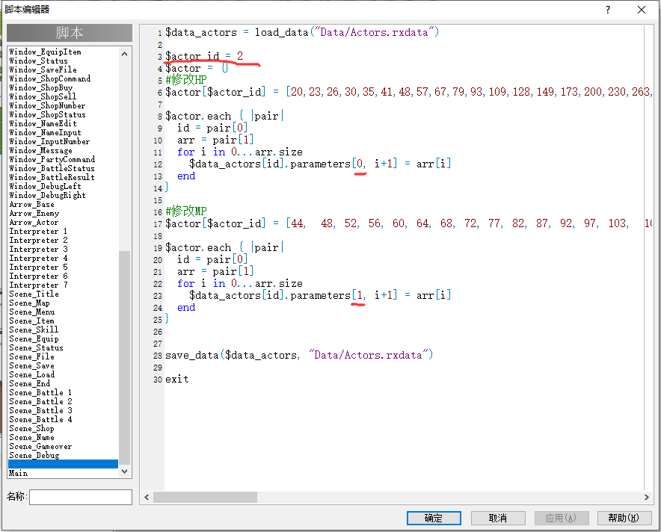
Task: Click the #修改MP comment line
Action: [x=186, y=211]
